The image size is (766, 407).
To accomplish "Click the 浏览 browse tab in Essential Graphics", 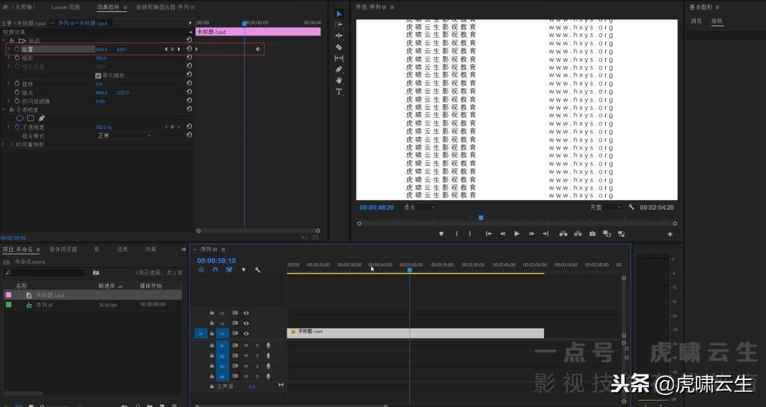I will tap(696, 21).
